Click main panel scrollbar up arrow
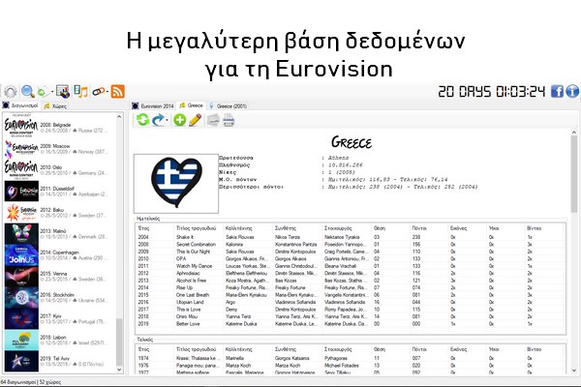The width and height of the screenshot is (581, 387). click(x=574, y=132)
